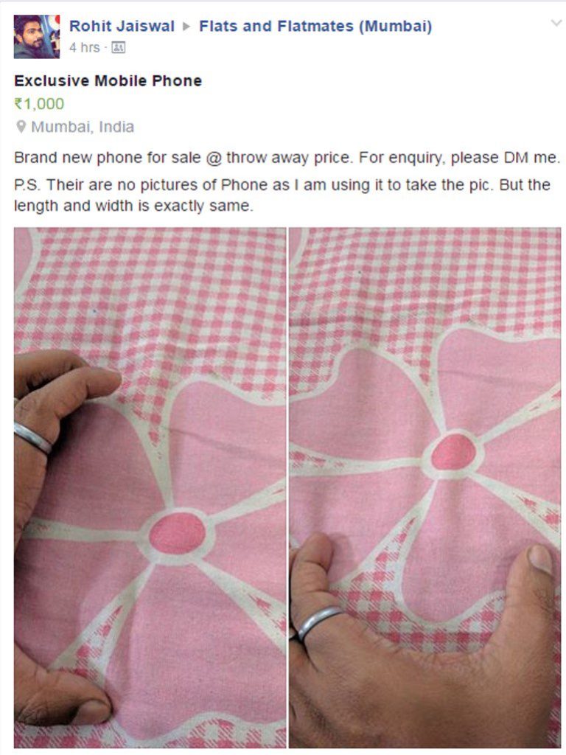
Task: Click the pink flower center in left photo
Action: pos(177,532)
